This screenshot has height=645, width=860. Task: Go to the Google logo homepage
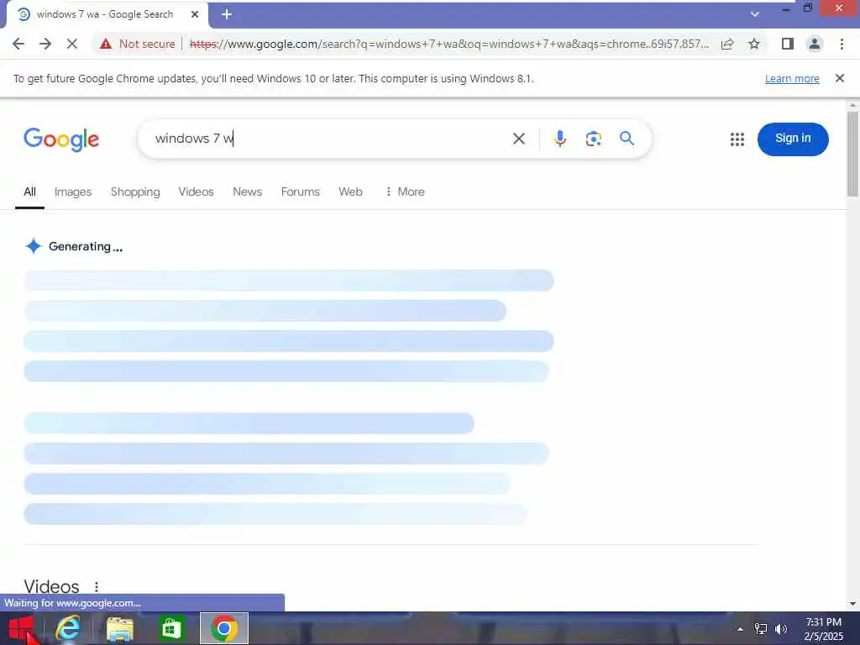tap(61, 139)
